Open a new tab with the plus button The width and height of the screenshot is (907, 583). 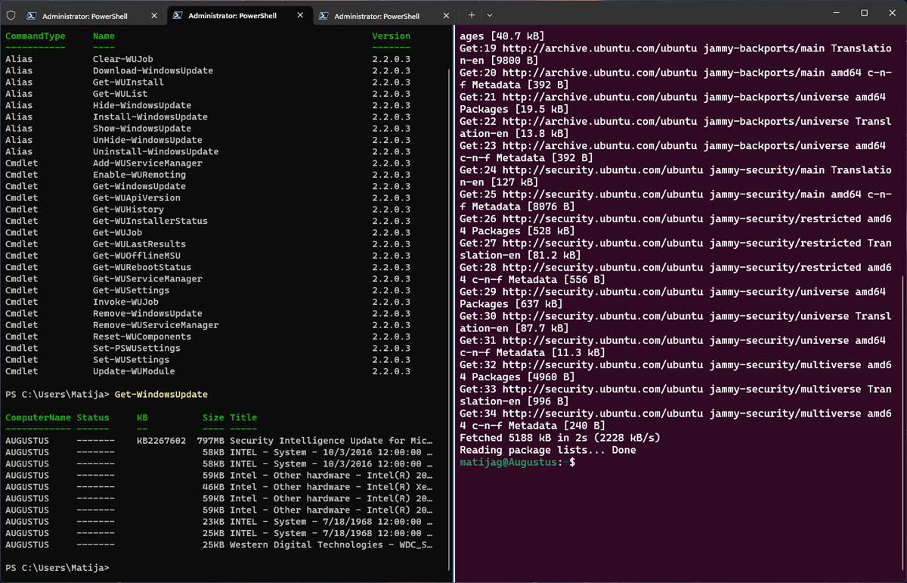click(472, 15)
